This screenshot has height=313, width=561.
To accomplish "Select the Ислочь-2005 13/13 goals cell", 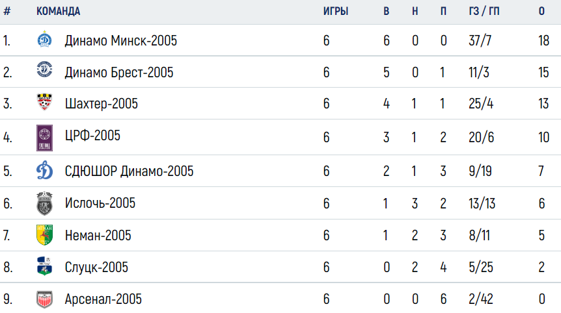I will tap(482, 203).
